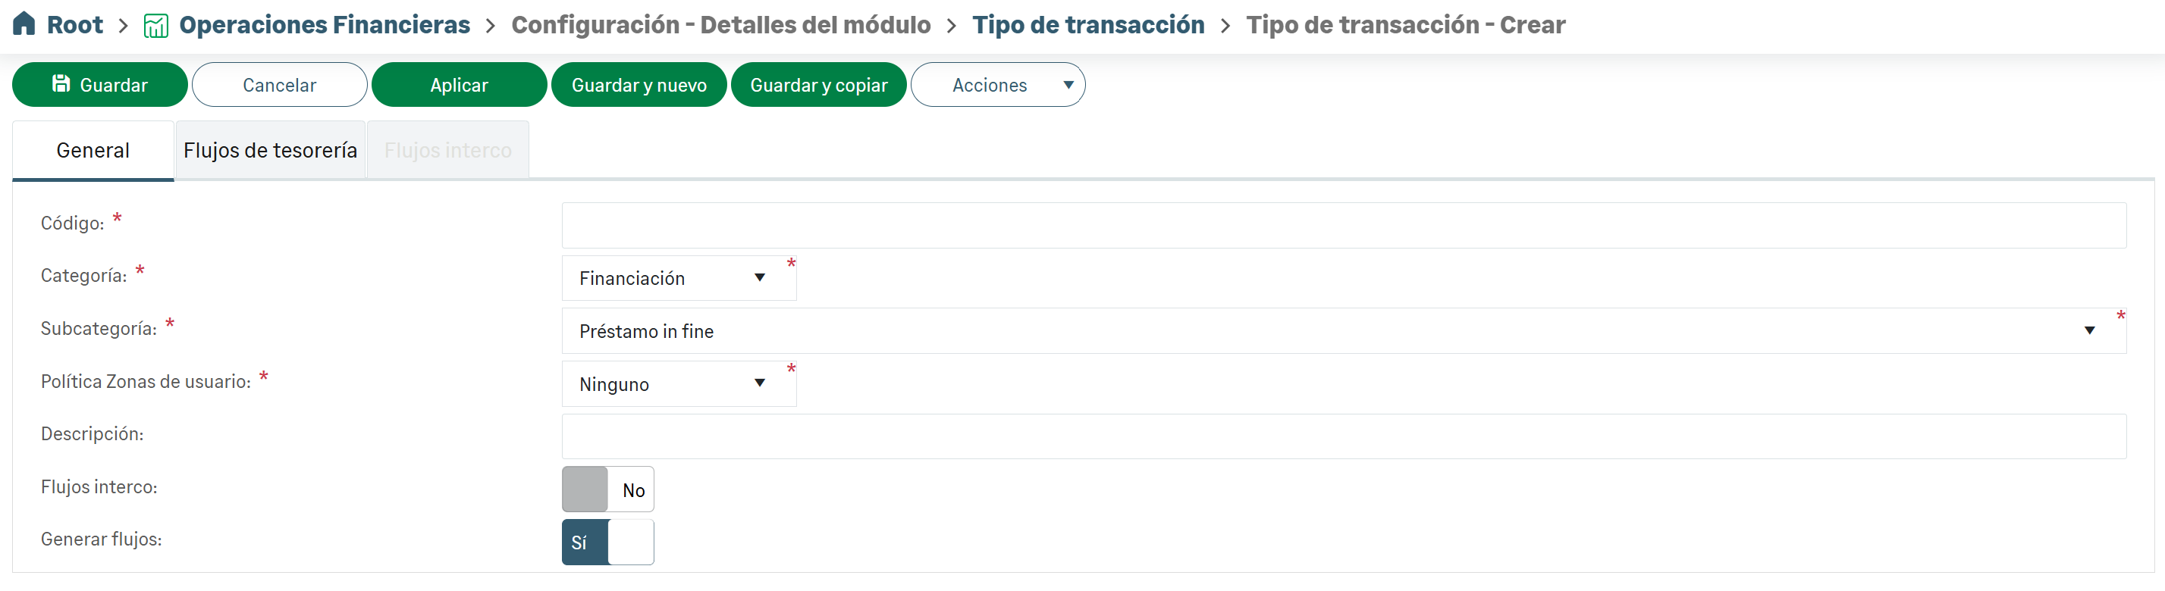Click the Código input field
Image resolution: width=2165 pixels, height=591 pixels.
click(1342, 226)
